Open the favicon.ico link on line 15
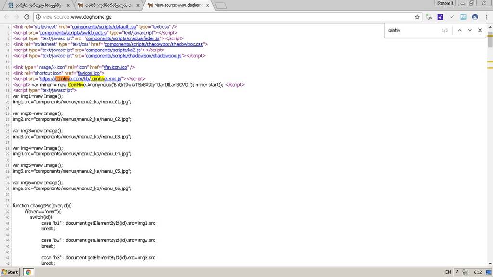This screenshot has height=277, width=493. (89, 73)
